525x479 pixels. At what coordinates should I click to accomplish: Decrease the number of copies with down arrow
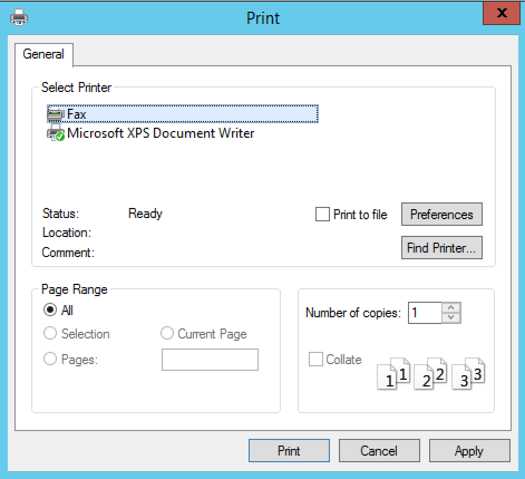pos(451,318)
